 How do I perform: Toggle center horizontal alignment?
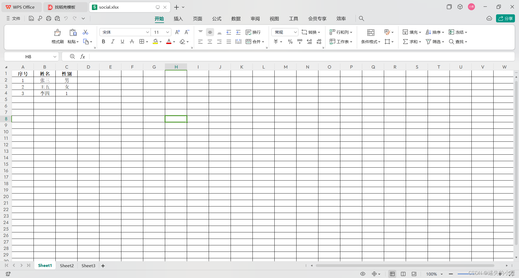point(210,42)
